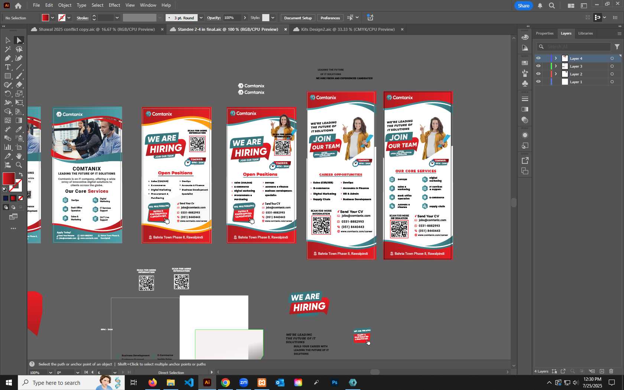Open the Asset Export panel icon
The height and width of the screenshot is (390, 624).
pyautogui.click(x=525, y=160)
